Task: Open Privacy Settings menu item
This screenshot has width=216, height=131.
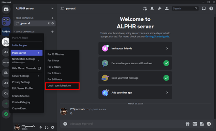Action: click(26, 82)
